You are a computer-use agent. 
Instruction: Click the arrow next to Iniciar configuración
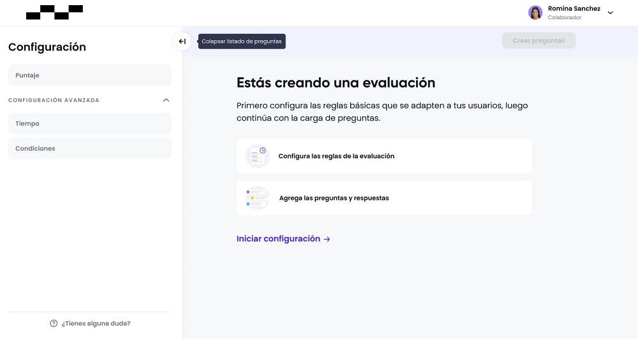(x=327, y=239)
